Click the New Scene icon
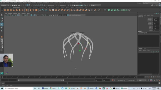 tap(12, 5)
